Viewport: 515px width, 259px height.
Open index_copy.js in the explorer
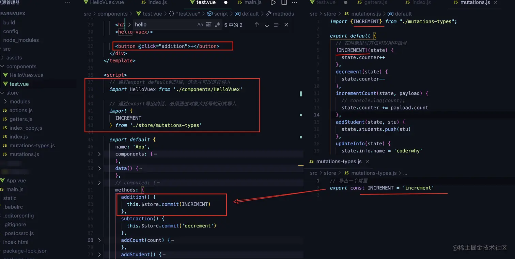point(26,128)
